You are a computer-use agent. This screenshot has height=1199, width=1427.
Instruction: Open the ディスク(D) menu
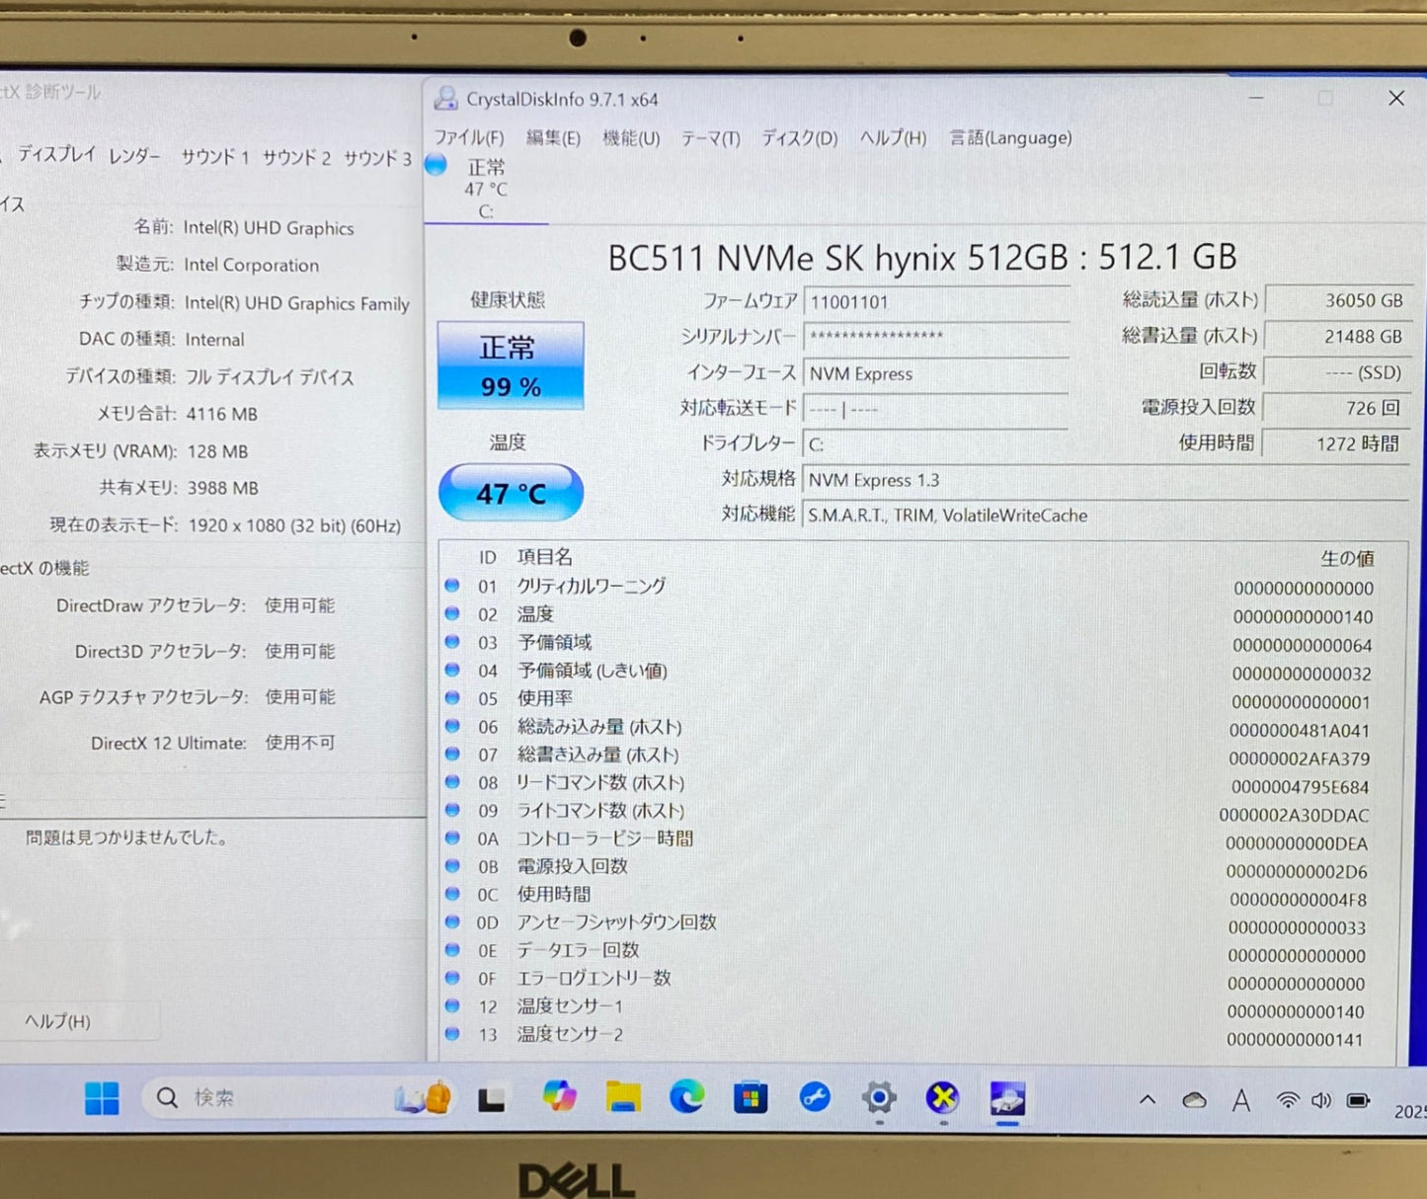(x=798, y=138)
